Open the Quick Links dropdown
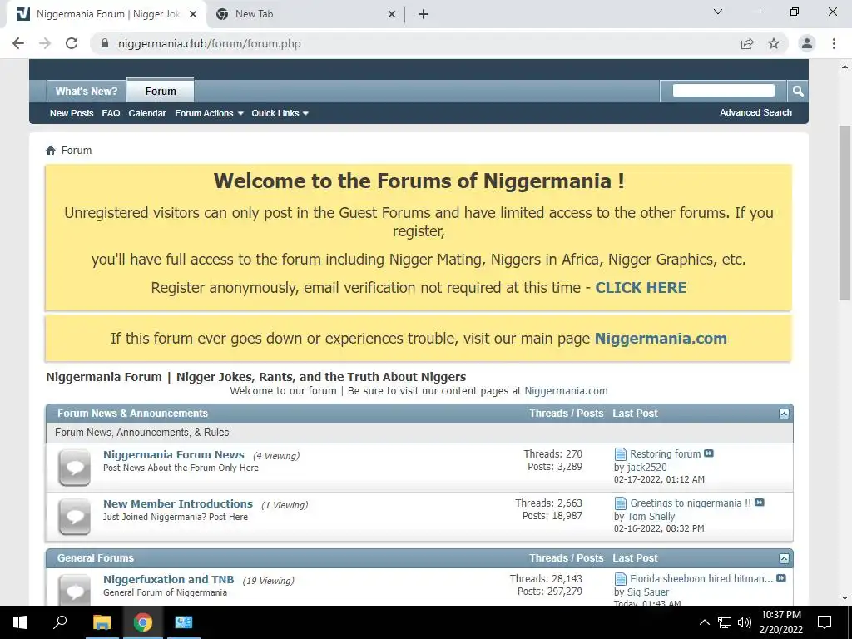Image resolution: width=852 pixels, height=639 pixels. point(280,113)
